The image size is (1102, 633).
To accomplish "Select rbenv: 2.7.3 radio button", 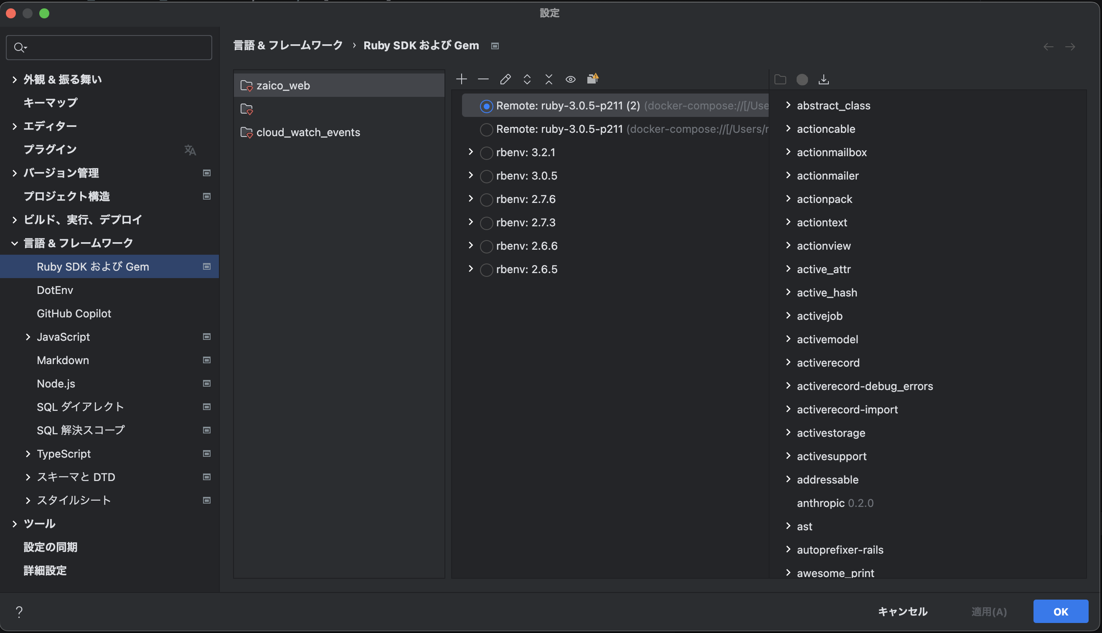I will coord(486,223).
